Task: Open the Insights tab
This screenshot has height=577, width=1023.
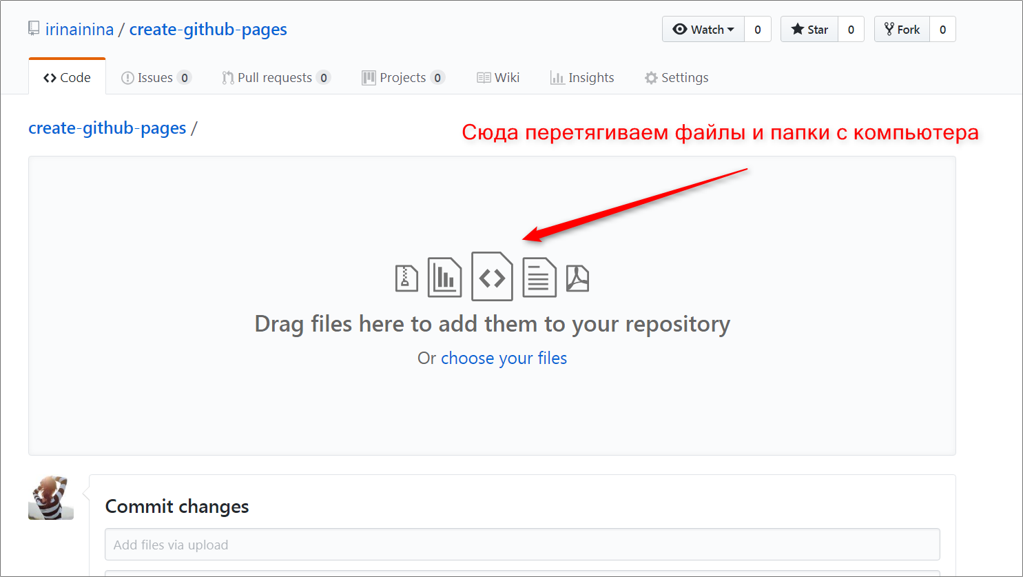Action: (x=582, y=77)
